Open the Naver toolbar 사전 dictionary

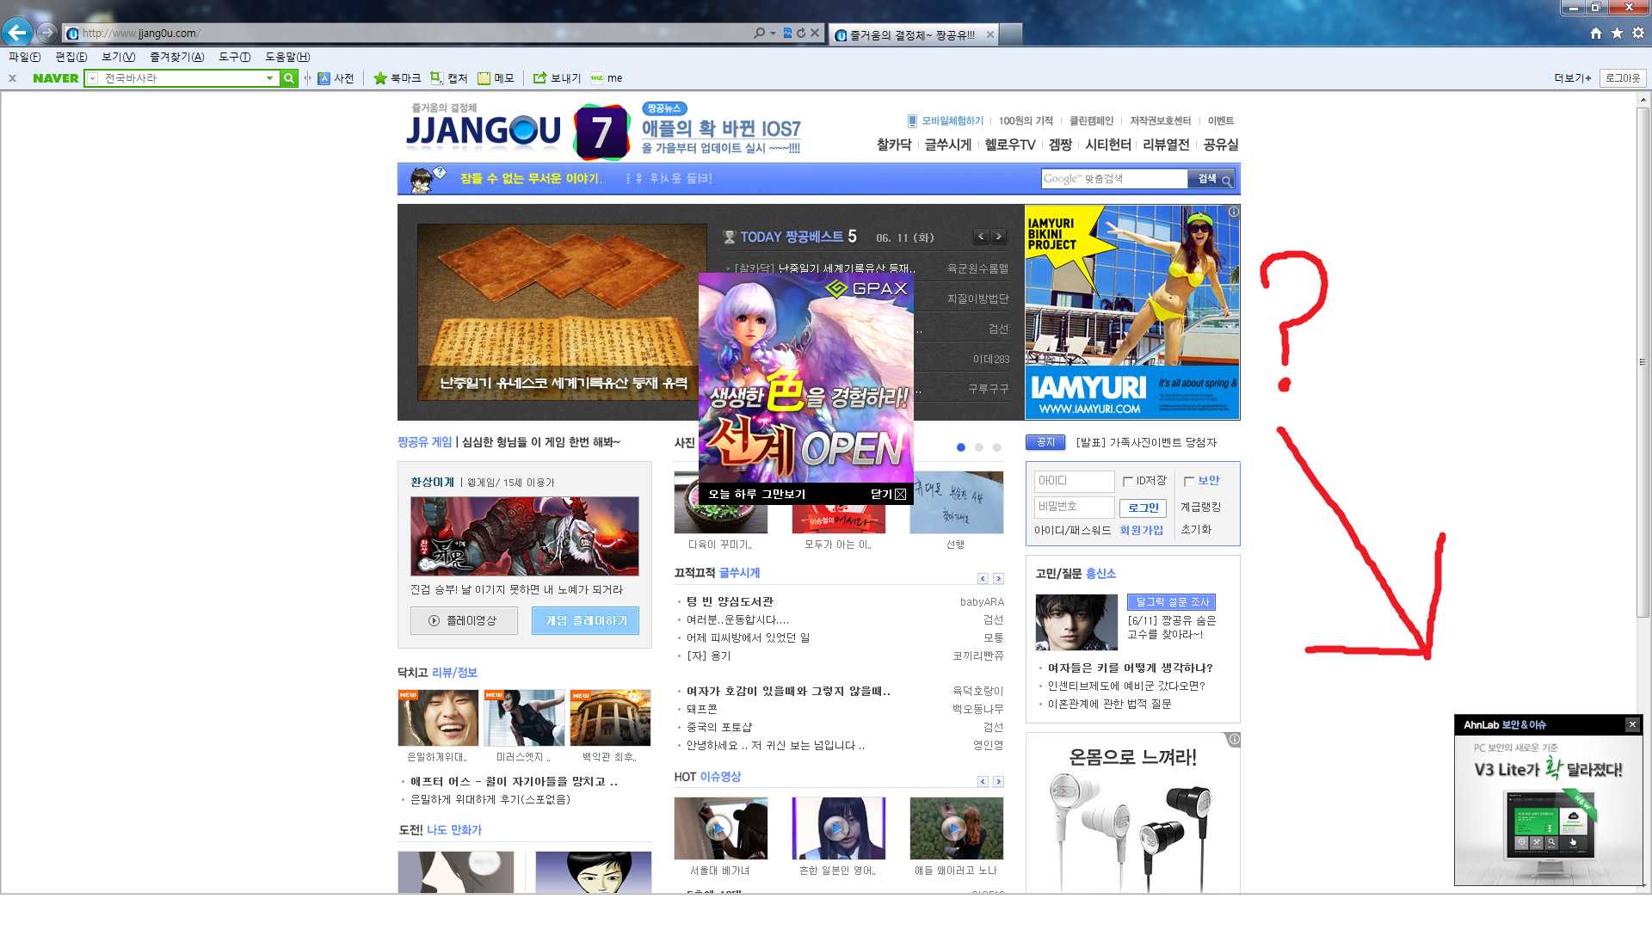click(336, 78)
